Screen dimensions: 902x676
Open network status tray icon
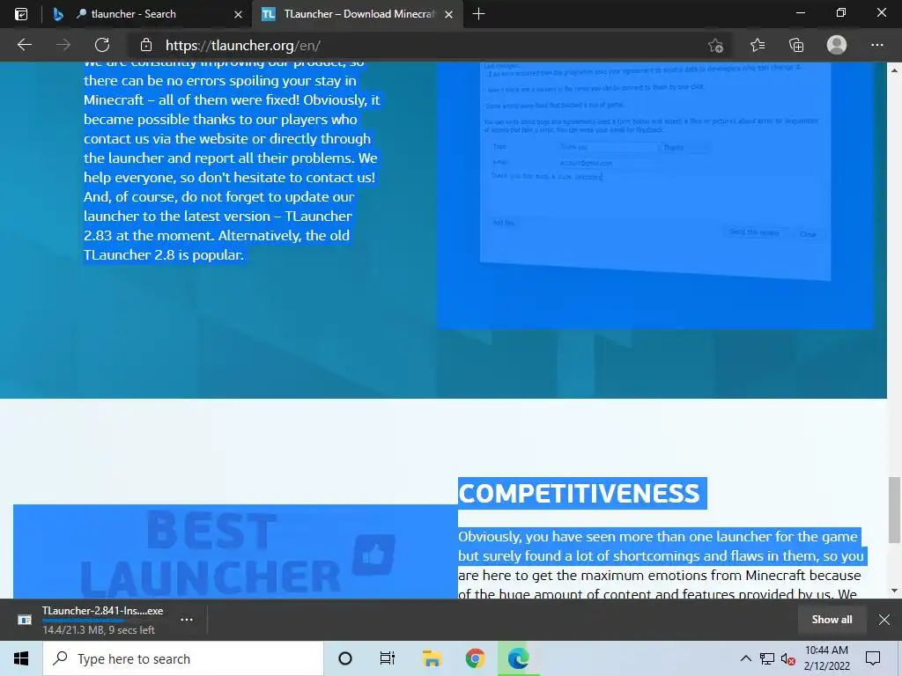coord(767,658)
